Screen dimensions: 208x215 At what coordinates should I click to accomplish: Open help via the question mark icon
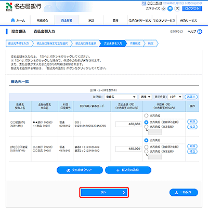(200, 32)
